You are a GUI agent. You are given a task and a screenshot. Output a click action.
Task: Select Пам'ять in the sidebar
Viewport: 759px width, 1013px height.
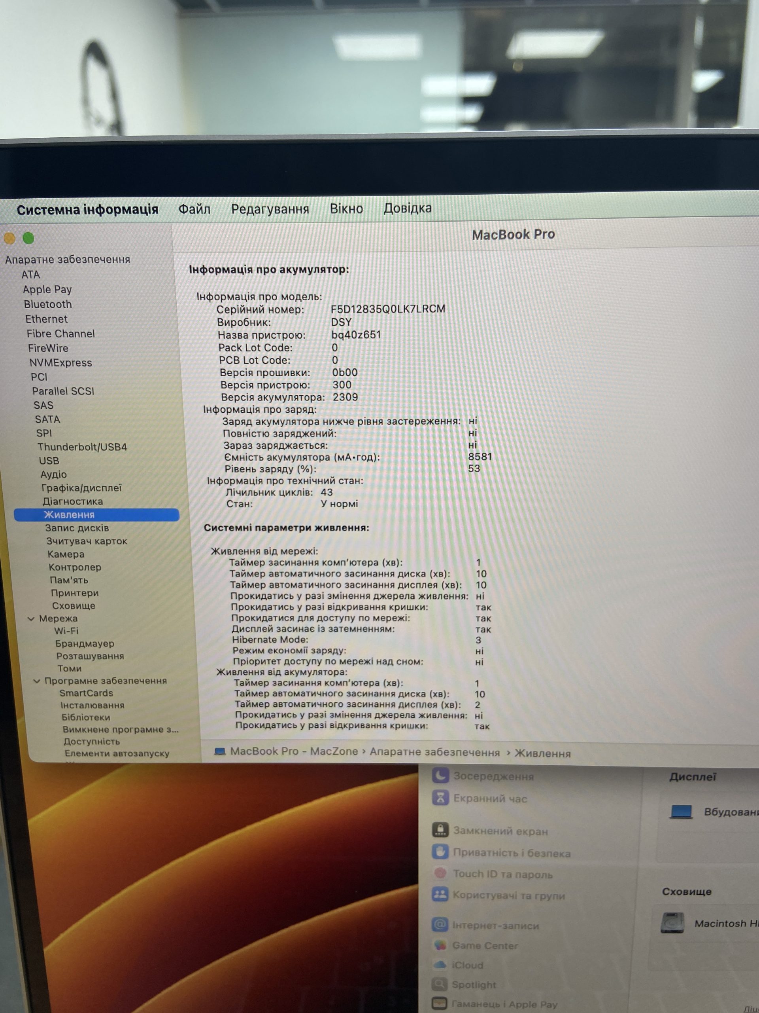pyautogui.click(x=69, y=580)
